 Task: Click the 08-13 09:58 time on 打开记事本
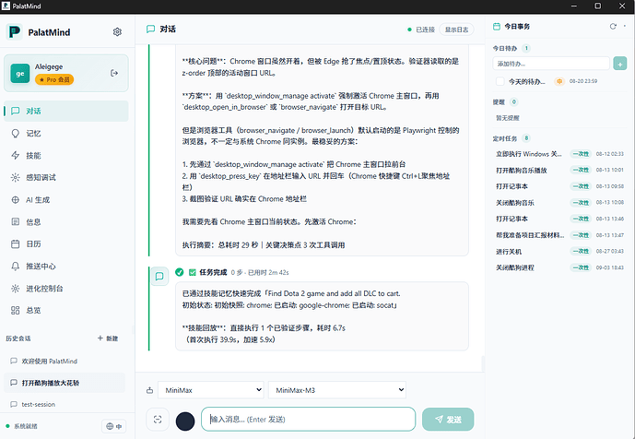tap(609, 186)
